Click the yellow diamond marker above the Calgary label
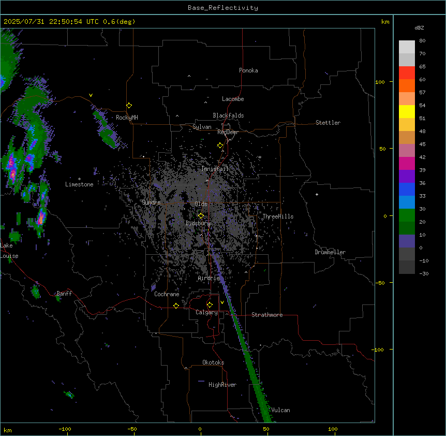This screenshot has height=436, width=446. [x=210, y=305]
